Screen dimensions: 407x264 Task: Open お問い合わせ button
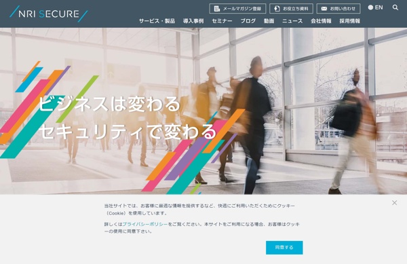[338, 9]
